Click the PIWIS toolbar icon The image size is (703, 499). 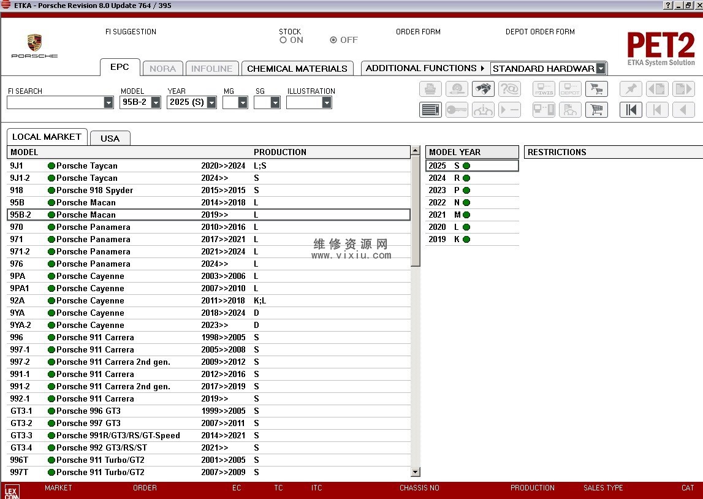tap(544, 89)
